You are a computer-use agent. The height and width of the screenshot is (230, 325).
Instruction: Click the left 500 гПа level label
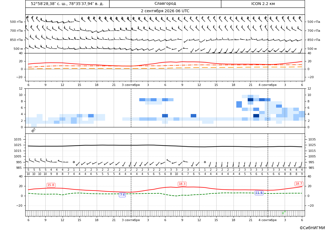tap(16, 22)
